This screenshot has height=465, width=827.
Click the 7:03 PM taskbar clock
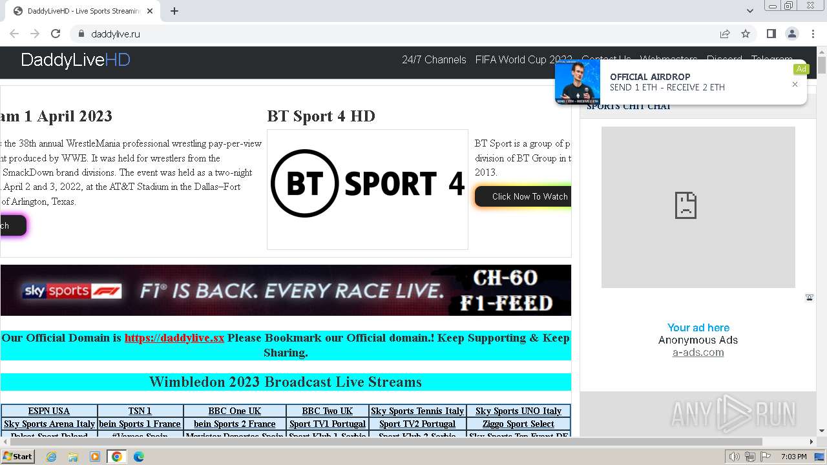pyautogui.click(x=793, y=457)
